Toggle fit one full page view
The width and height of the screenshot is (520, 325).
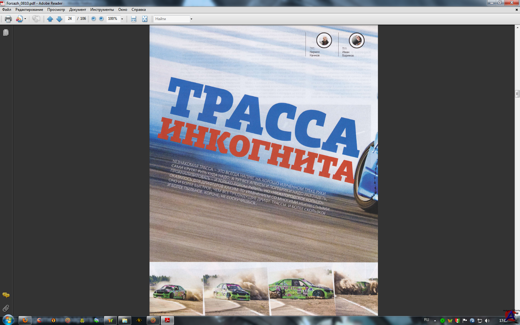(145, 19)
